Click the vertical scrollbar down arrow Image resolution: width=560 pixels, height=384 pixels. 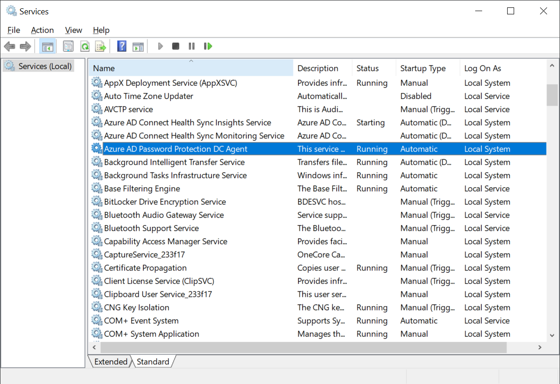click(x=552, y=335)
